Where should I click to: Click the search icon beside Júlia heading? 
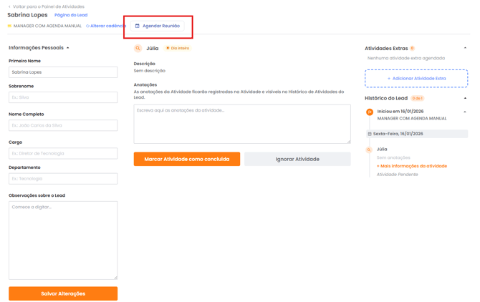click(138, 49)
